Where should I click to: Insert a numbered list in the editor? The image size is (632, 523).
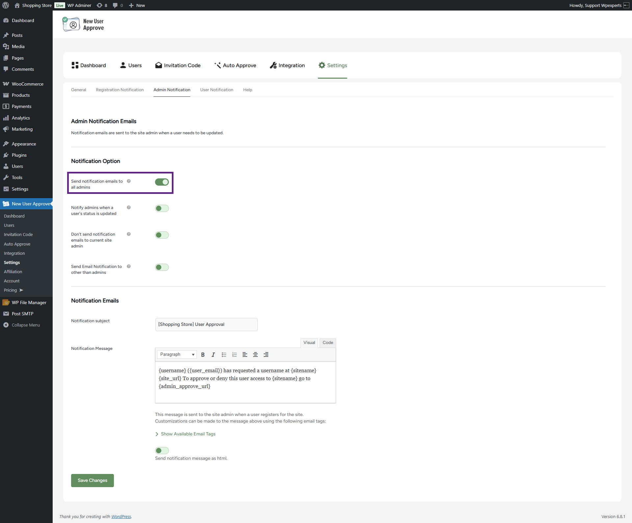coord(234,354)
